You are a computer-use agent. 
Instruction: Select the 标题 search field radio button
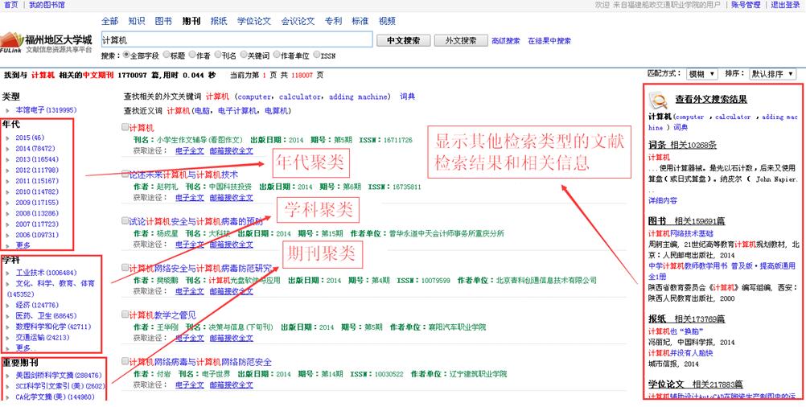point(166,55)
